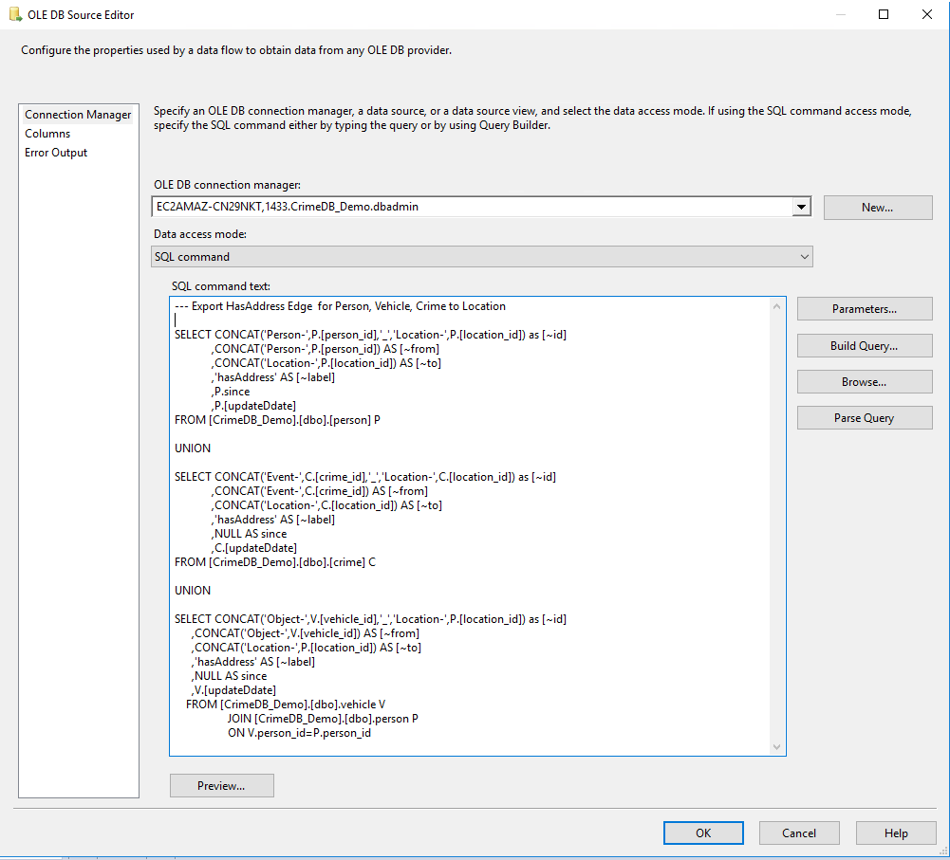Click the SQL text scrollbar down arrow
The image size is (950, 860).
click(x=777, y=747)
